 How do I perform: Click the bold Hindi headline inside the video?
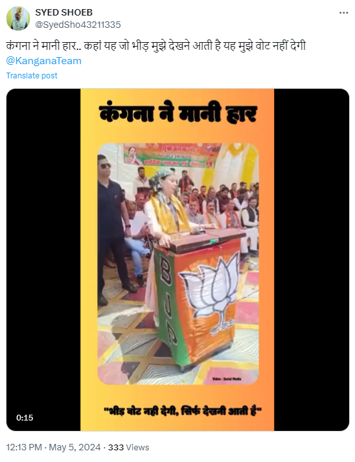coord(178,113)
